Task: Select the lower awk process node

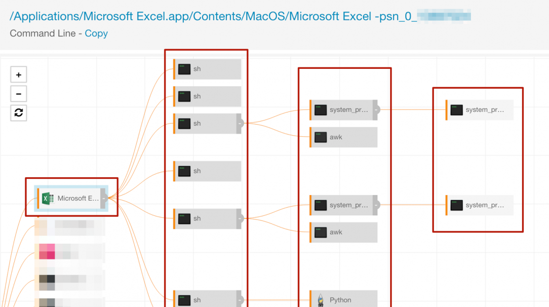Action: click(x=343, y=233)
